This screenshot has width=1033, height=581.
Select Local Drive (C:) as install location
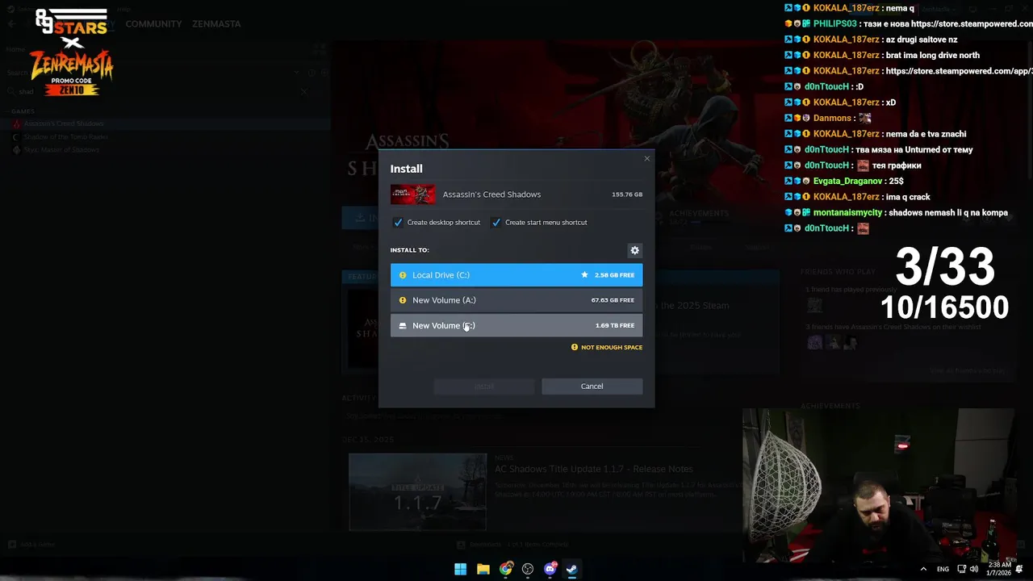[x=516, y=275]
